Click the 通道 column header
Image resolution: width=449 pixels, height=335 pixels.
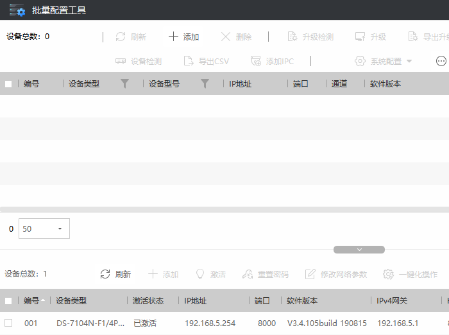339,84
